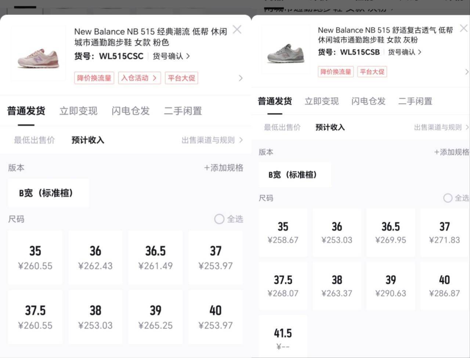The width and height of the screenshot is (470, 358).
Task: Click +添加规格 in right panel
Action: [452, 152]
